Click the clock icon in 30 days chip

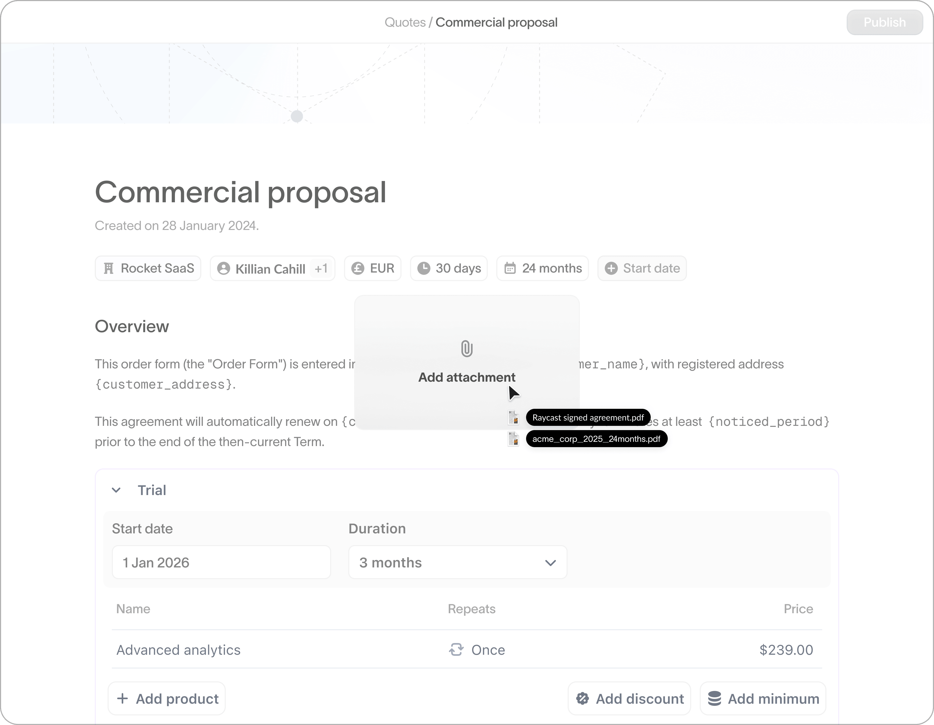point(423,269)
